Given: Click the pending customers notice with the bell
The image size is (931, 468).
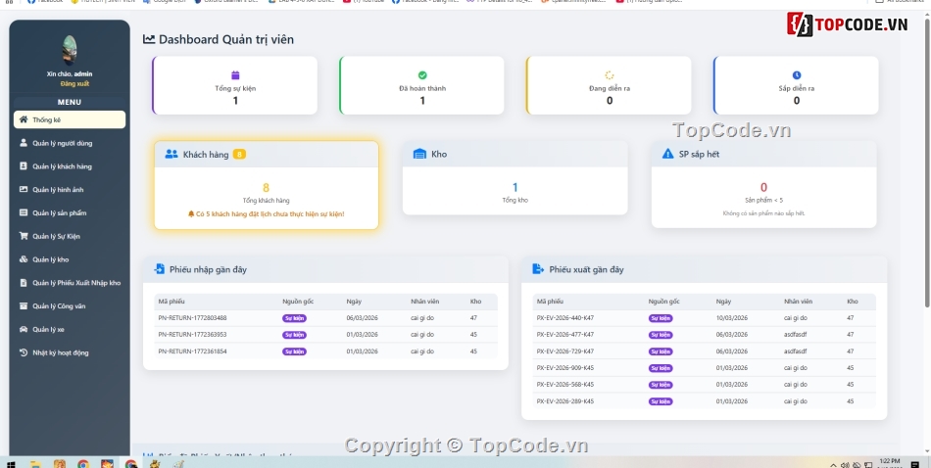Looking at the screenshot, I should pyautogui.click(x=266, y=213).
